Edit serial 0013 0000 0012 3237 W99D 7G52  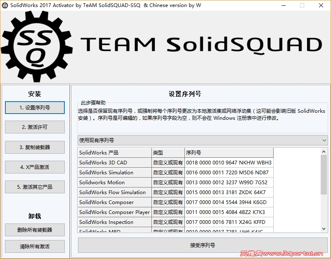229,183
